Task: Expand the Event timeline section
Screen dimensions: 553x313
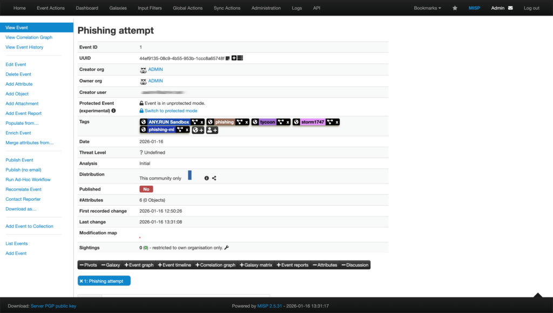Action: pos(174,264)
